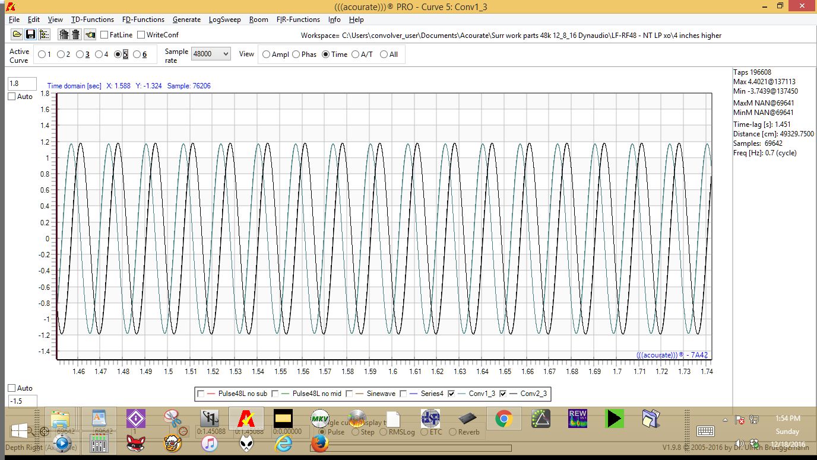Open the TD-Functions menu

[92, 20]
